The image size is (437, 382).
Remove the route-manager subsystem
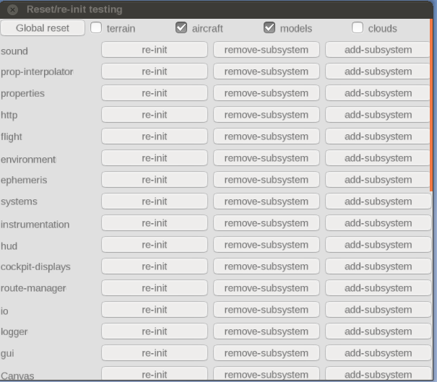coord(267,288)
